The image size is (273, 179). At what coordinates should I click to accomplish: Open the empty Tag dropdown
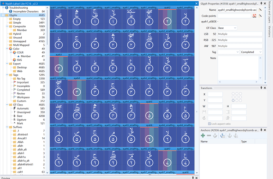(x=229, y=52)
